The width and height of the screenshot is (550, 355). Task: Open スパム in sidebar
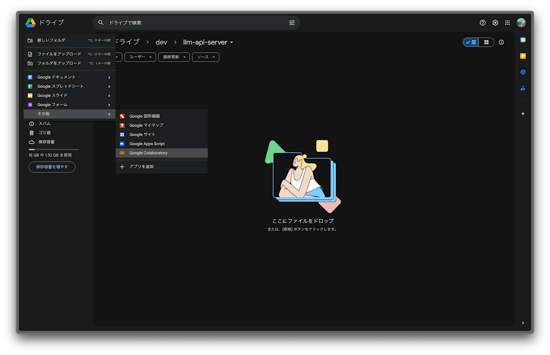44,124
